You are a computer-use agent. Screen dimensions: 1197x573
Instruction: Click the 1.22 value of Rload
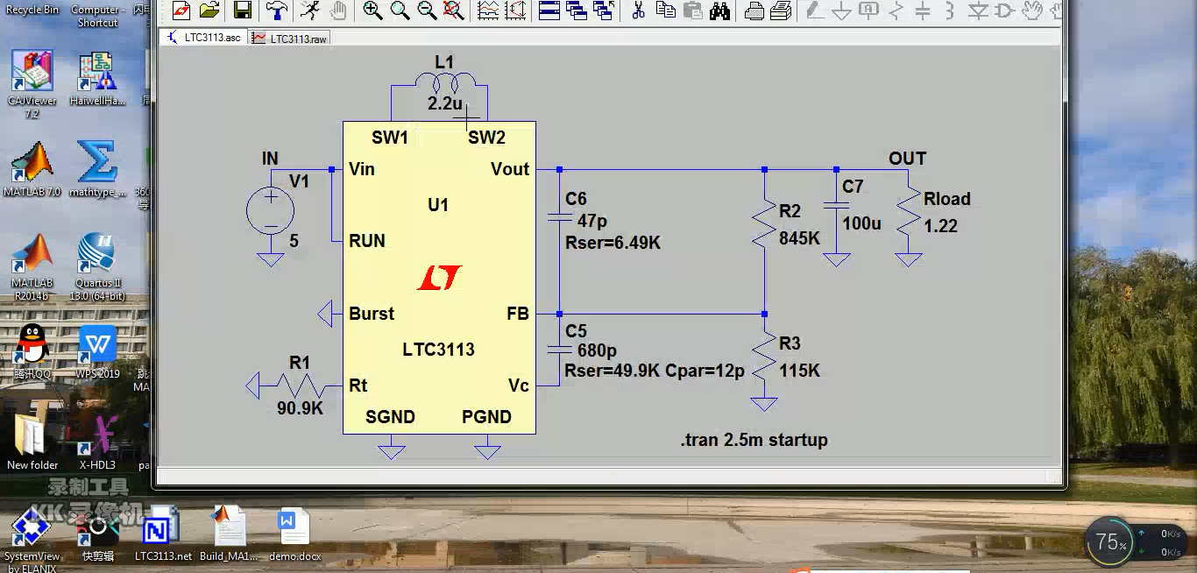click(x=941, y=226)
